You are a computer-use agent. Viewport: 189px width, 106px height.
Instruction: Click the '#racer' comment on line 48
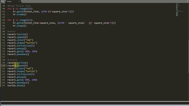pos(12,32)
